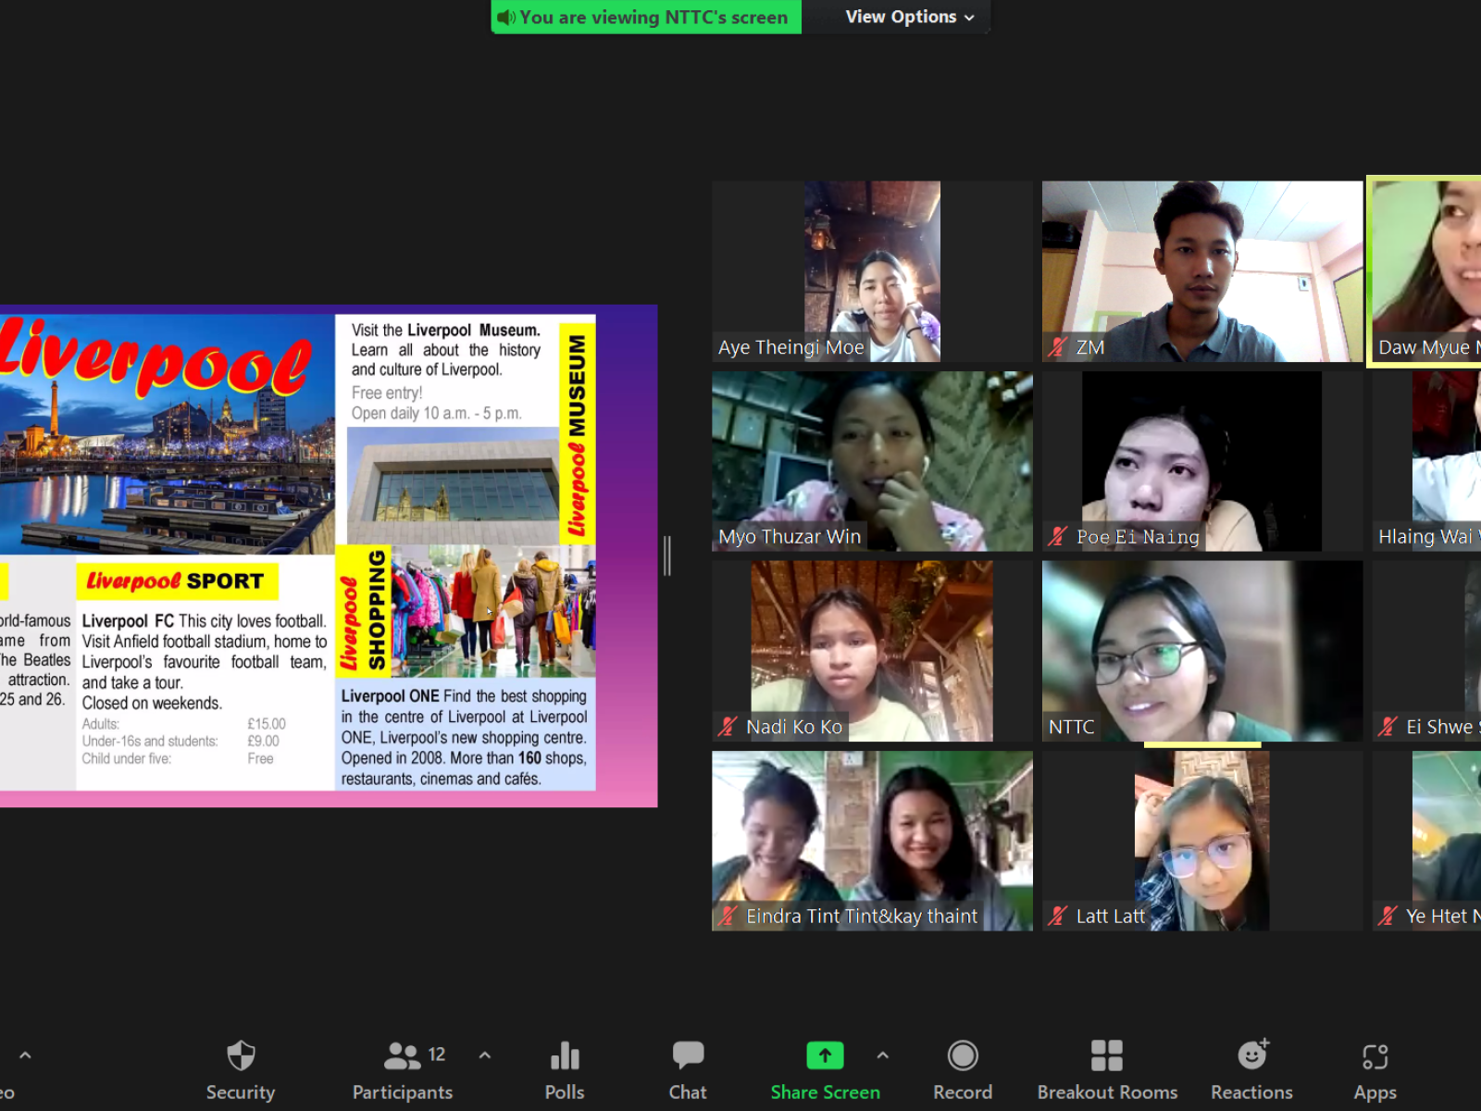
Task: Click 'Open daily 10 a.m. - 5 p.m.' text
Action: click(x=436, y=414)
